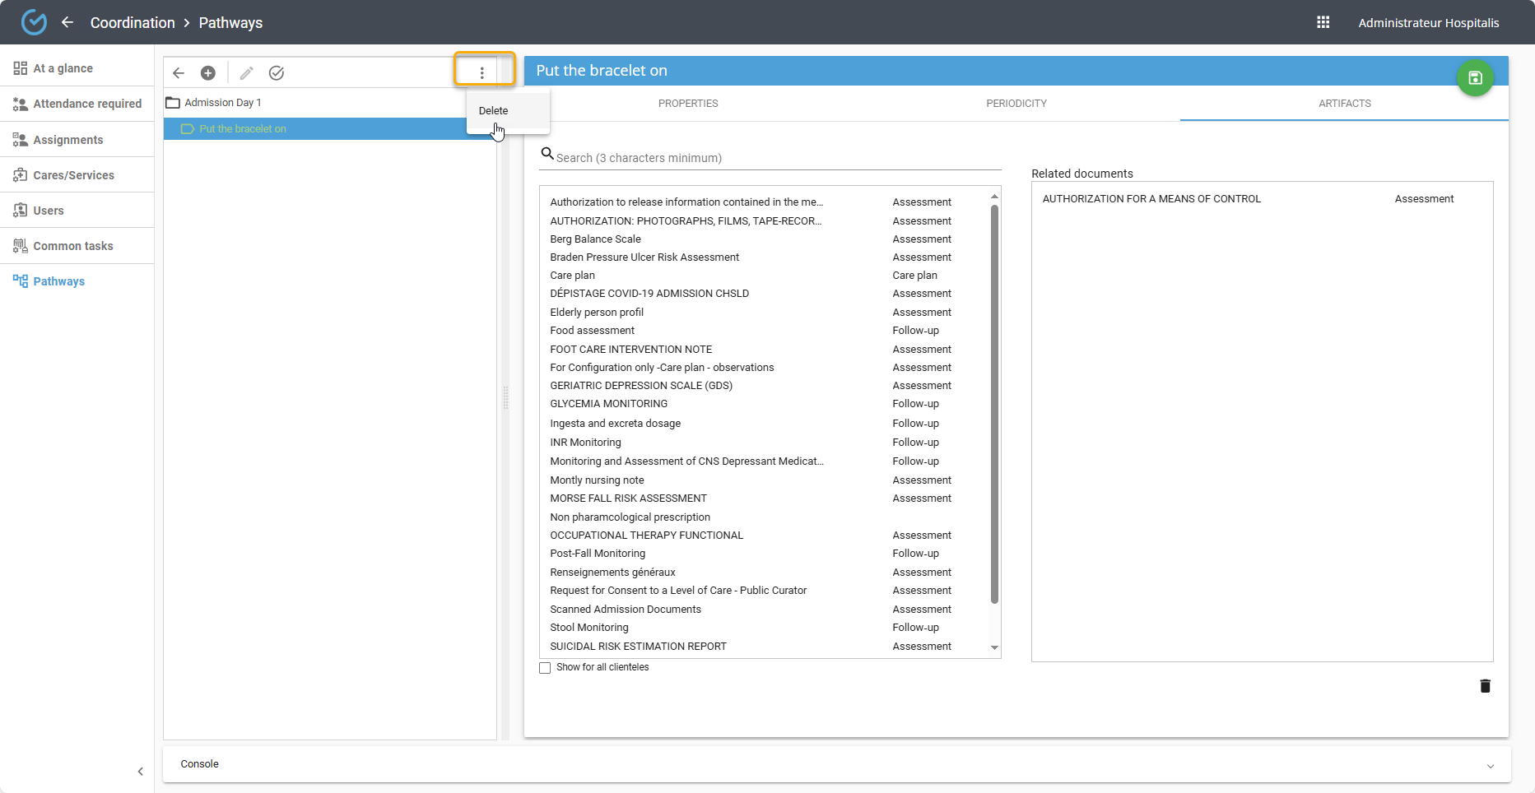Click the checkmark validate icon in toolbar
Image resolution: width=1535 pixels, height=793 pixels.
pos(277,73)
